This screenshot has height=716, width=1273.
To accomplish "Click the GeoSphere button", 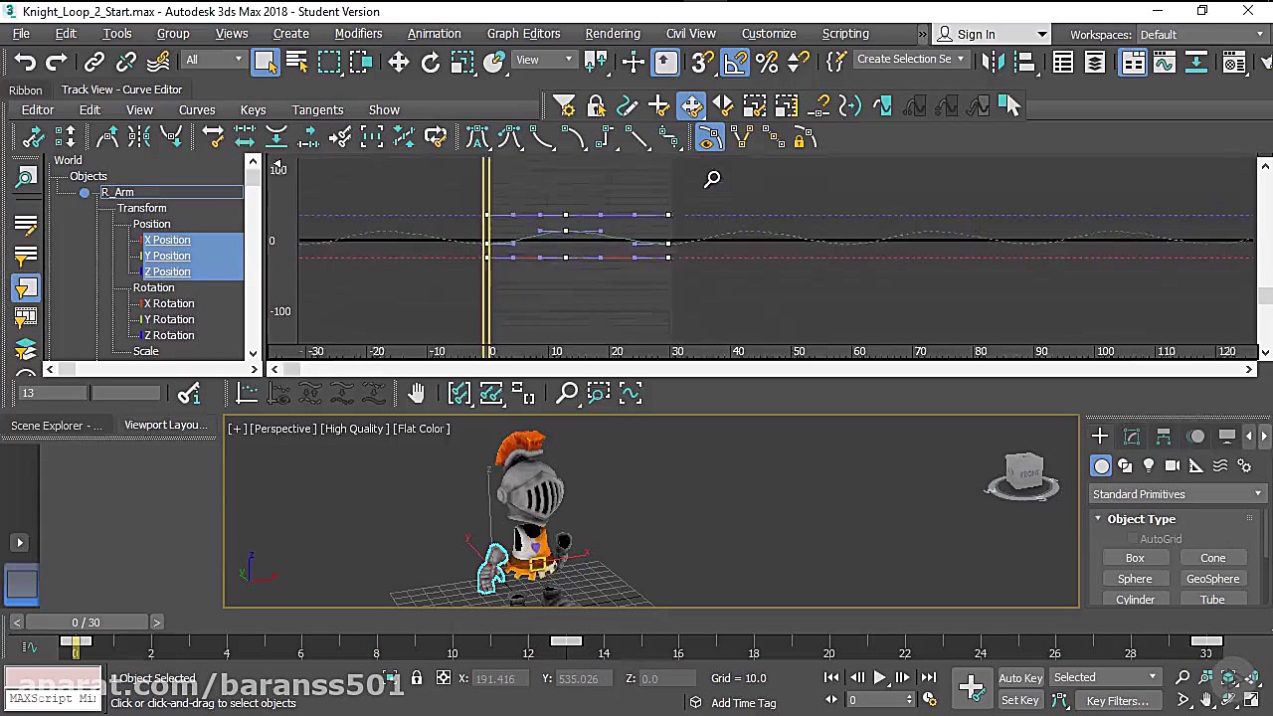I will (1212, 579).
